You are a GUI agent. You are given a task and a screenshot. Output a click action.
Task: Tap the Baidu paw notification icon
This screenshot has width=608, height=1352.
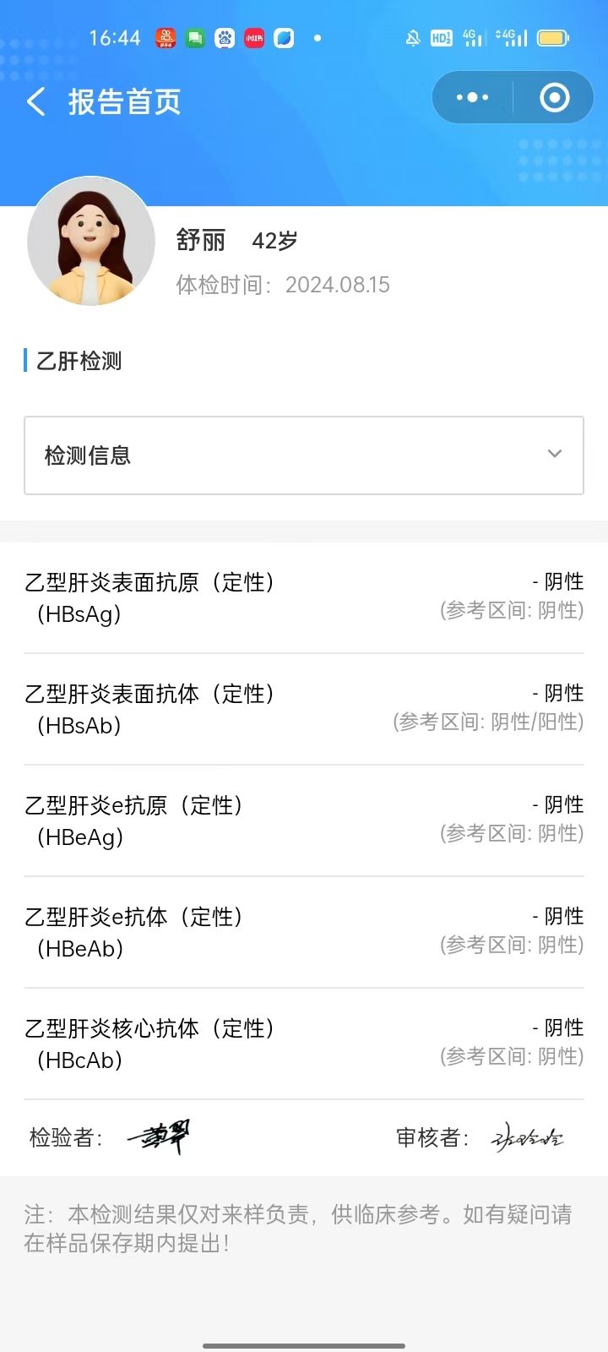(x=225, y=38)
